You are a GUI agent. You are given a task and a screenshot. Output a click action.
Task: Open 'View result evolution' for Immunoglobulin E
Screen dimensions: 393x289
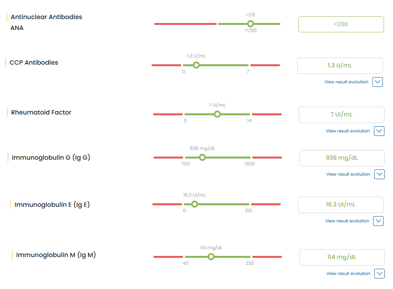click(x=347, y=221)
